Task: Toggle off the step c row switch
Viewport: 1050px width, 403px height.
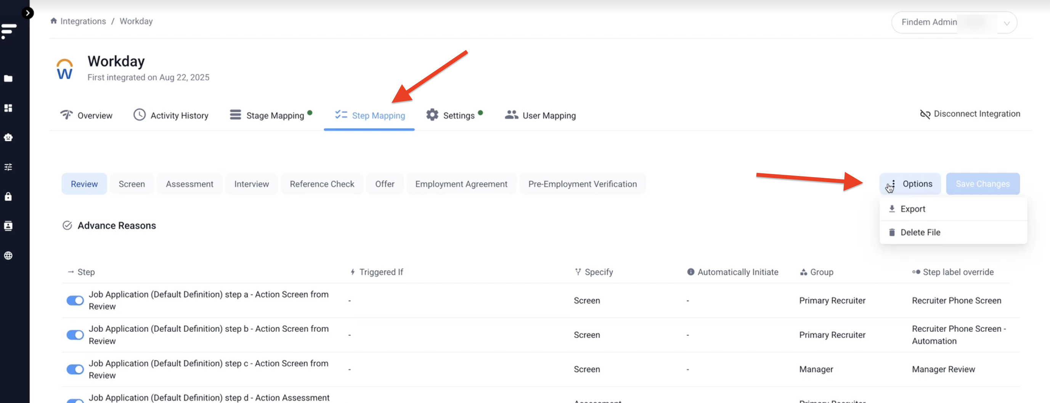Action: pos(75,369)
